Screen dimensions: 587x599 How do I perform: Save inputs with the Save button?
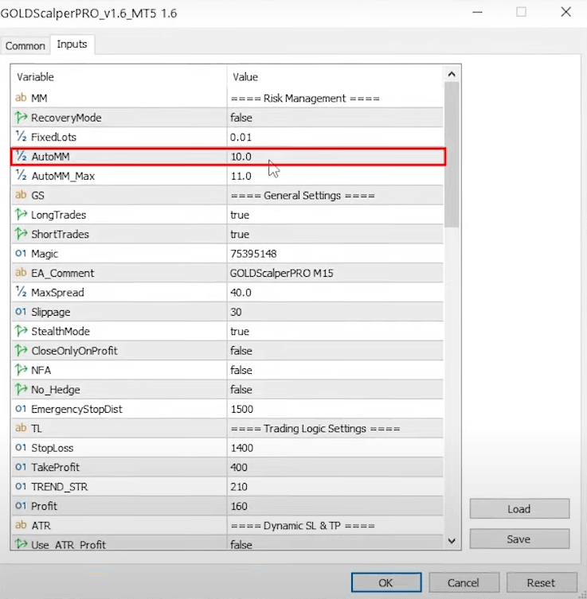[519, 539]
